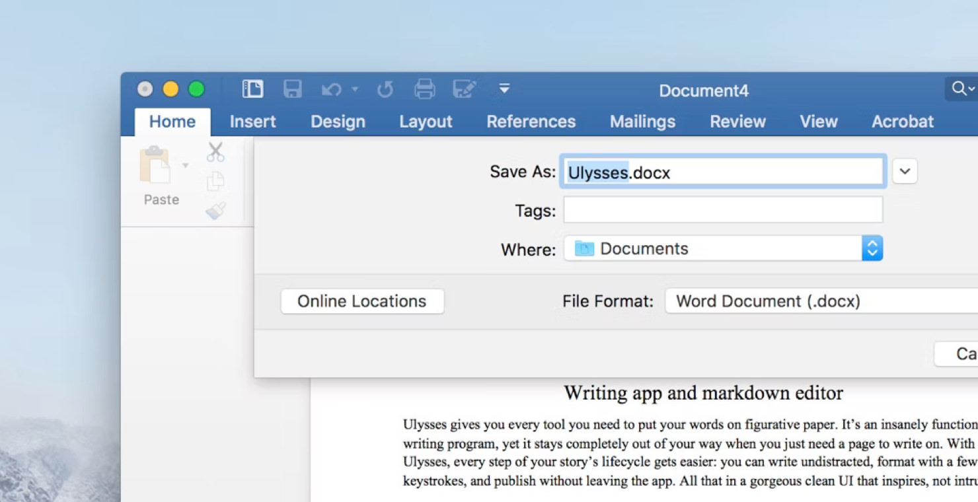Close the Word window with red button

[145, 89]
